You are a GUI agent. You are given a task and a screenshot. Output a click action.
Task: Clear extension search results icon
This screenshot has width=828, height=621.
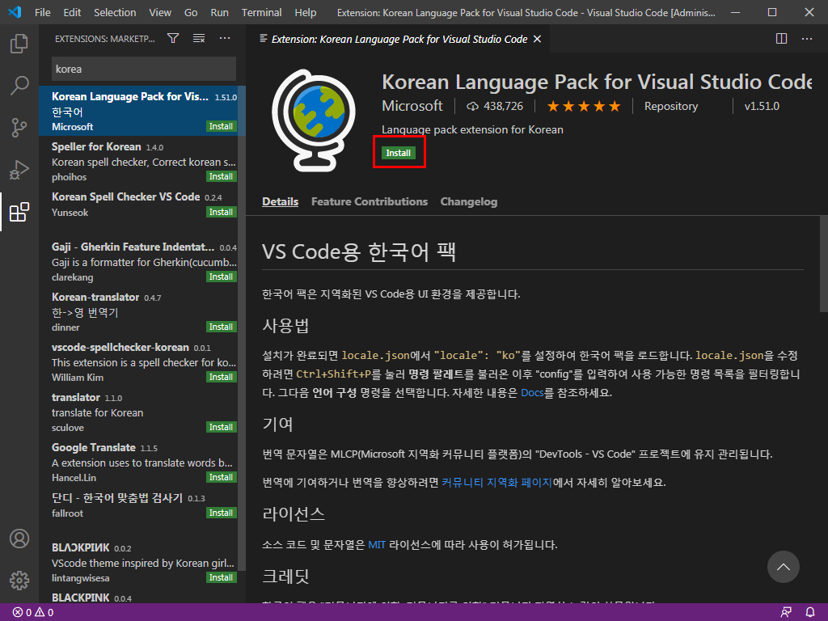pyautogui.click(x=199, y=38)
